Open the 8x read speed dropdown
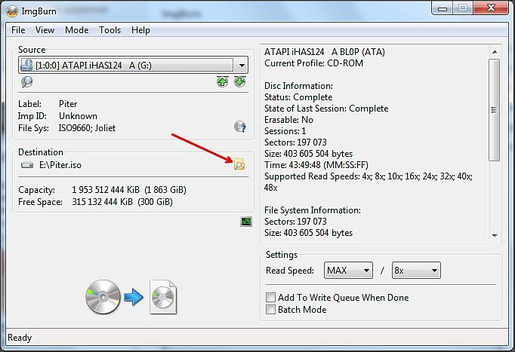The width and height of the screenshot is (515, 352). [416, 271]
